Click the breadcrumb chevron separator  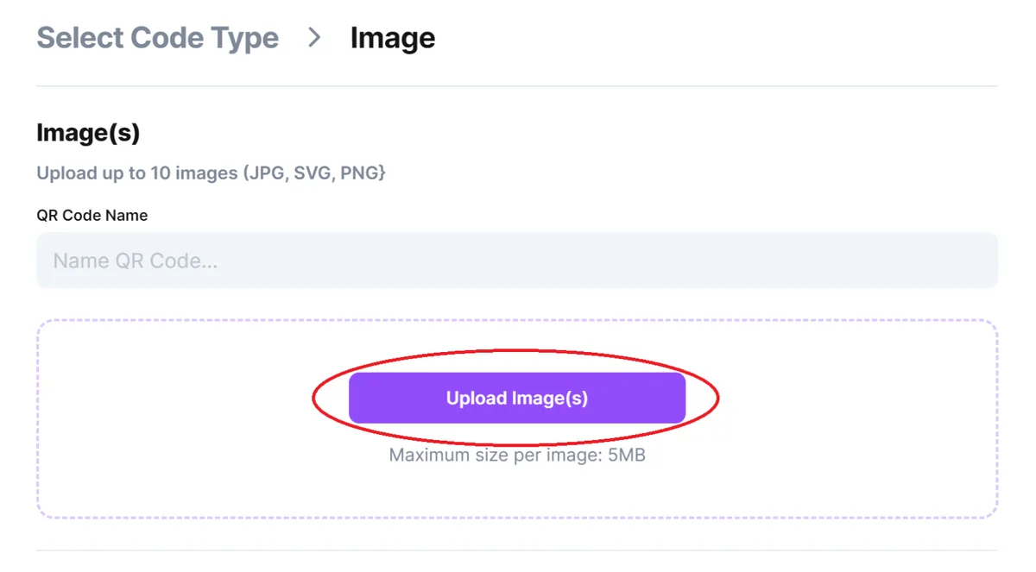(313, 38)
